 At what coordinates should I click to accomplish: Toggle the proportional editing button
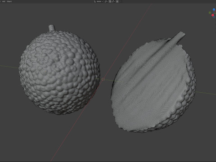[x=117, y=1]
